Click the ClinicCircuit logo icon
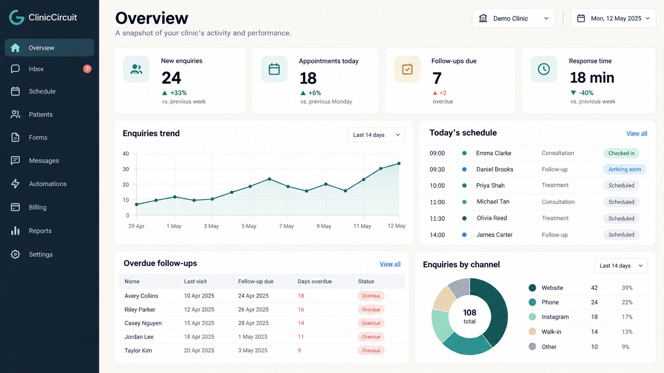Screen dimensions: 664x373 17,17
